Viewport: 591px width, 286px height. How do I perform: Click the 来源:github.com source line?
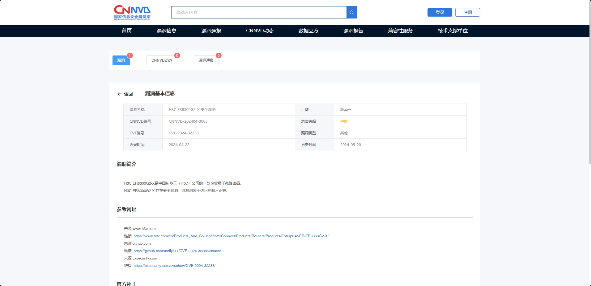[x=137, y=243]
